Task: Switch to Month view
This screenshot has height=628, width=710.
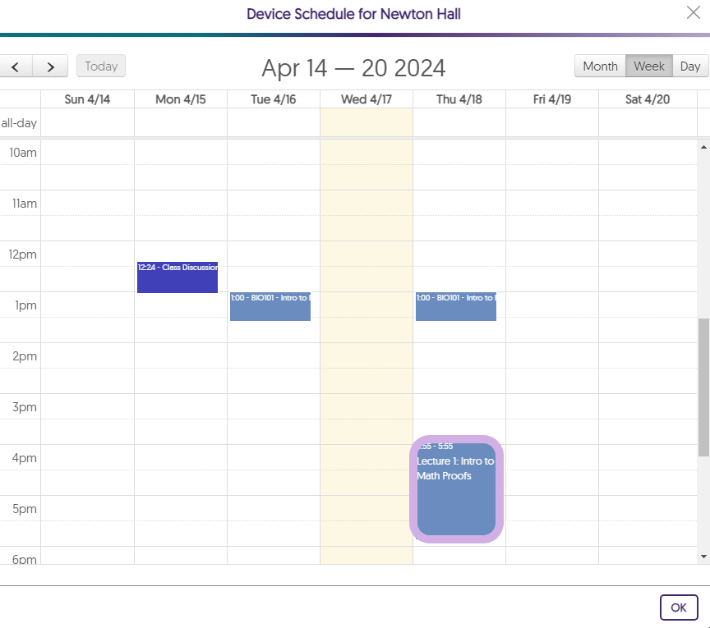Action: click(600, 66)
